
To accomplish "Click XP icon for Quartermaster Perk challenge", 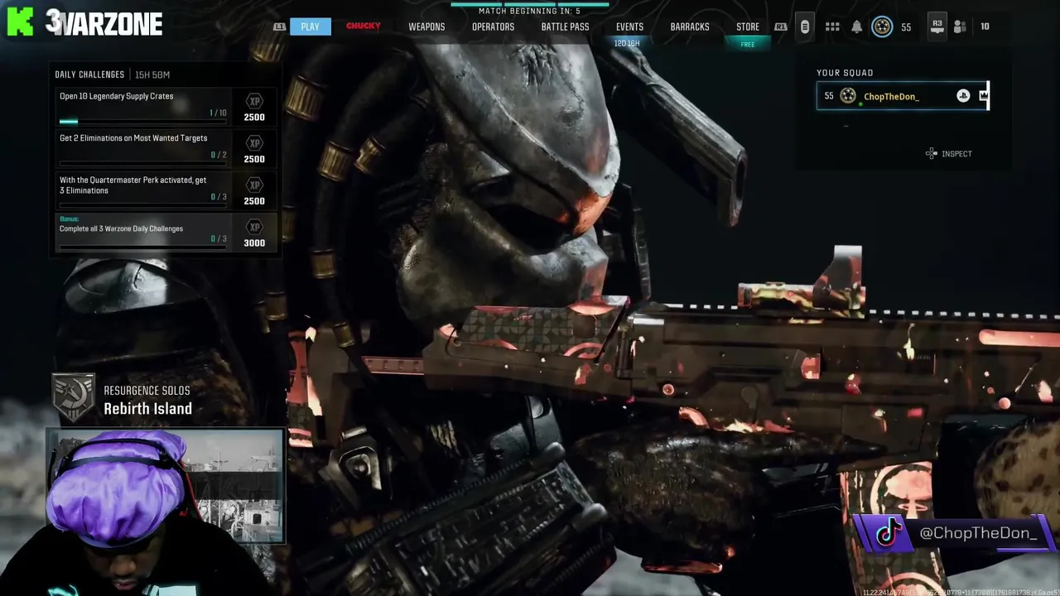I will click(x=254, y=185).
